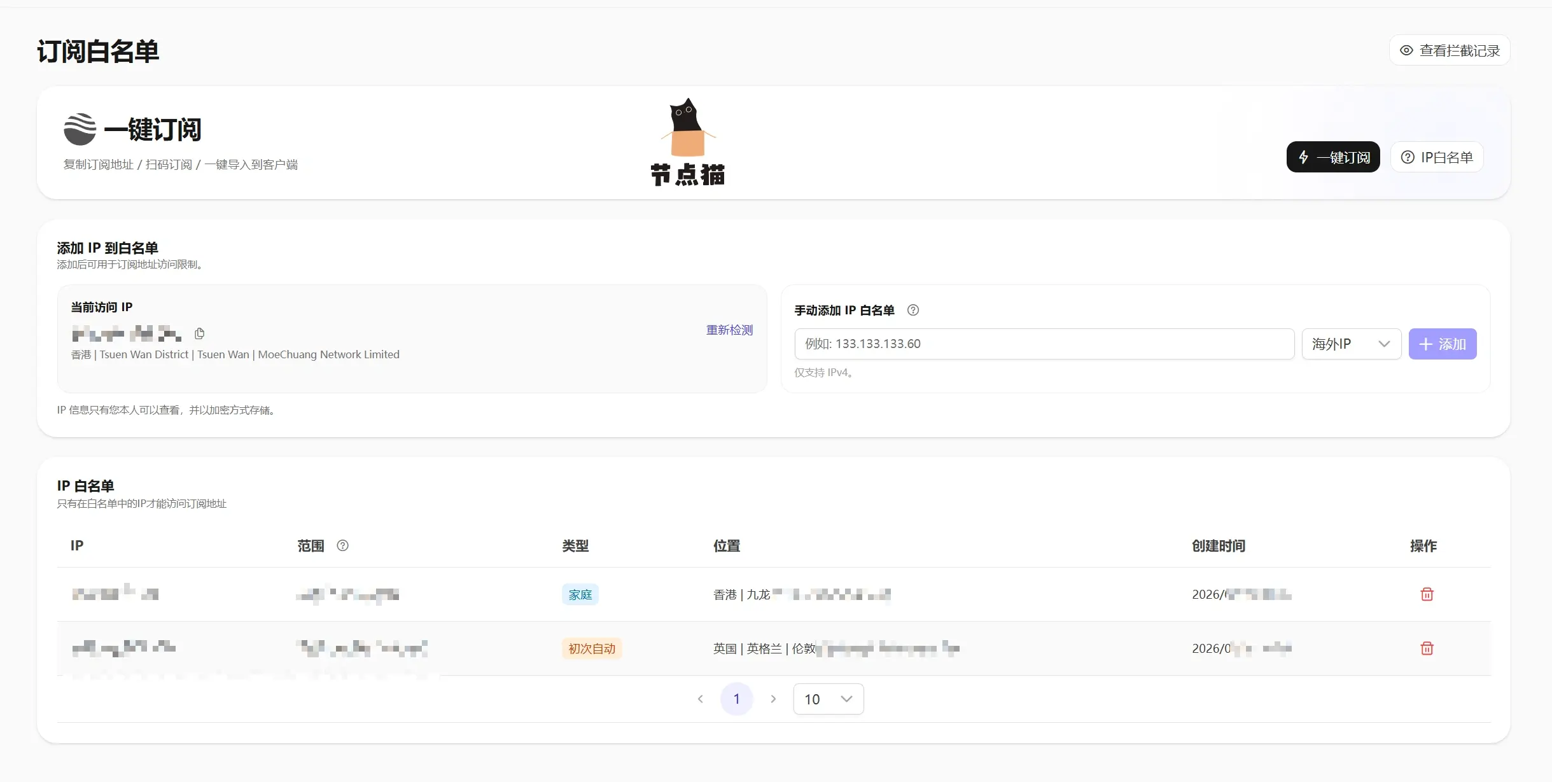Image resolution: width=1552 pixels, height=782 pixels.
Task: Click the 节点猫 cat logo
Action: pyautogui.click(x=687, y=141)
